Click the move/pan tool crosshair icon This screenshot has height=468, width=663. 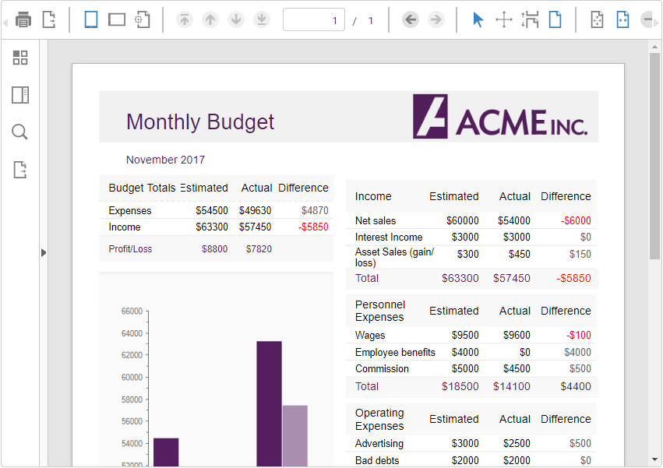pyautogui.click(x=504, y=20)
